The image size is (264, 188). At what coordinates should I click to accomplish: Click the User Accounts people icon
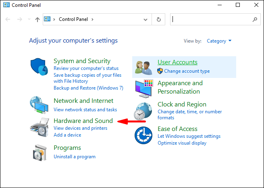coord(143,67)
